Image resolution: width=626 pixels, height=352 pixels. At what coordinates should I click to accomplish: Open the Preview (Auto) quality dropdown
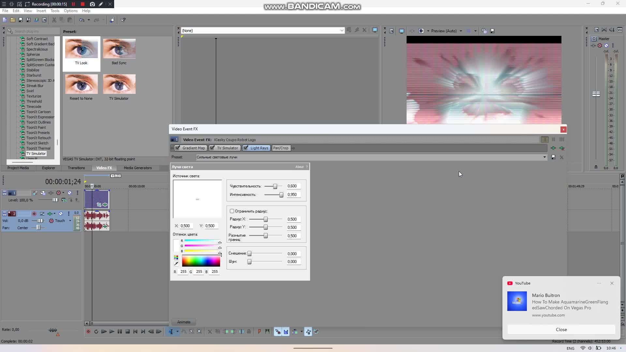pyautogui.click(x=461, y=31)
